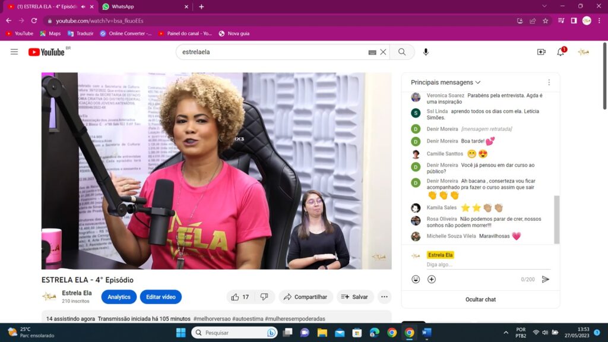Expand the Principais mensagens chat filter
Image resolution: width=608 pixels, height=342 pixels.
(x=446, y=83)
